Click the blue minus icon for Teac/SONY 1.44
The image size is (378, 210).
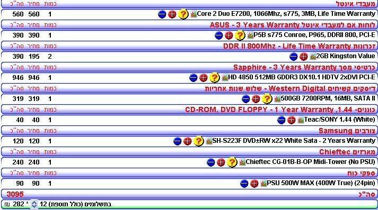click(282, 120)
